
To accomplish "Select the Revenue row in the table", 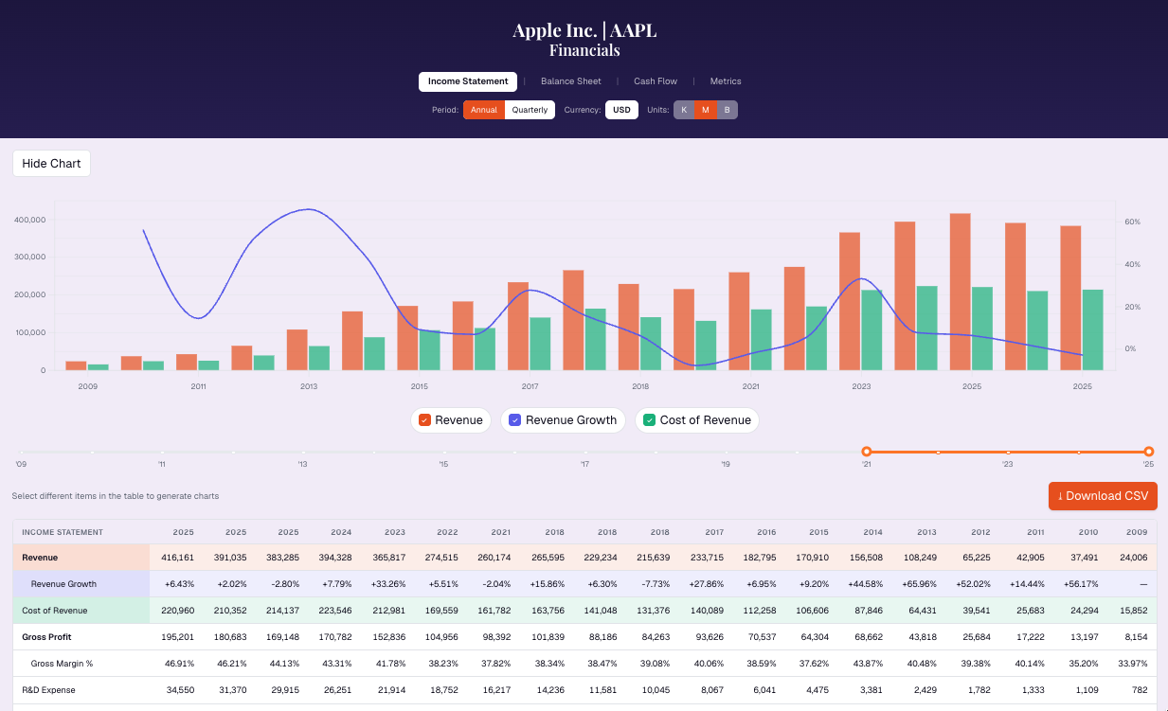I will pyautogui.click(x=584, y=558).
